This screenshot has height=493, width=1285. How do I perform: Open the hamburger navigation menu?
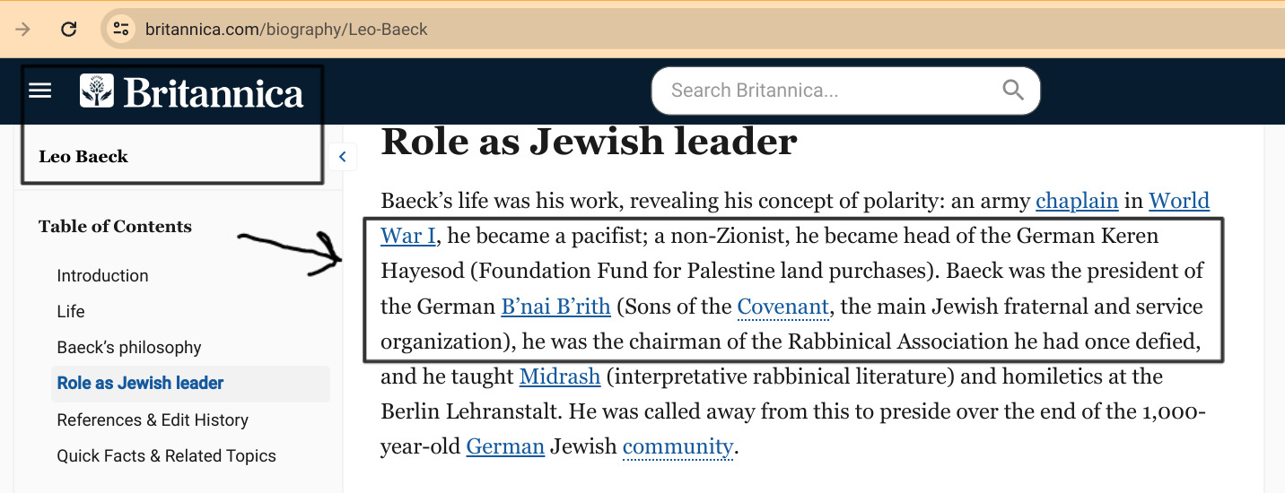point(40,91)
